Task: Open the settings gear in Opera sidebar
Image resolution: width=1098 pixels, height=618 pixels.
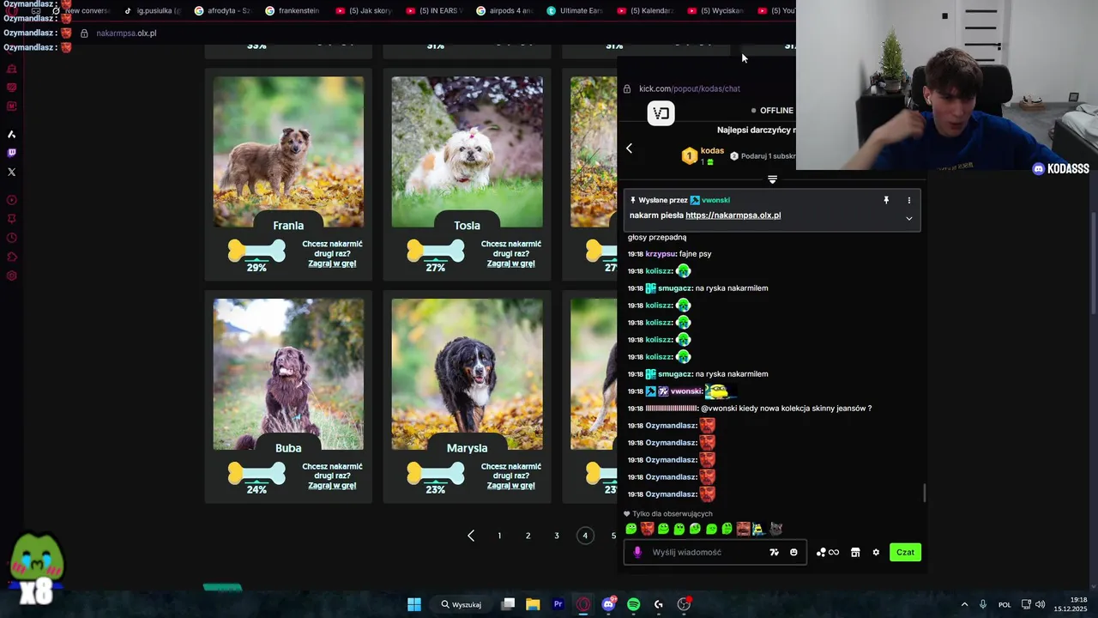Action: [11, 276]
